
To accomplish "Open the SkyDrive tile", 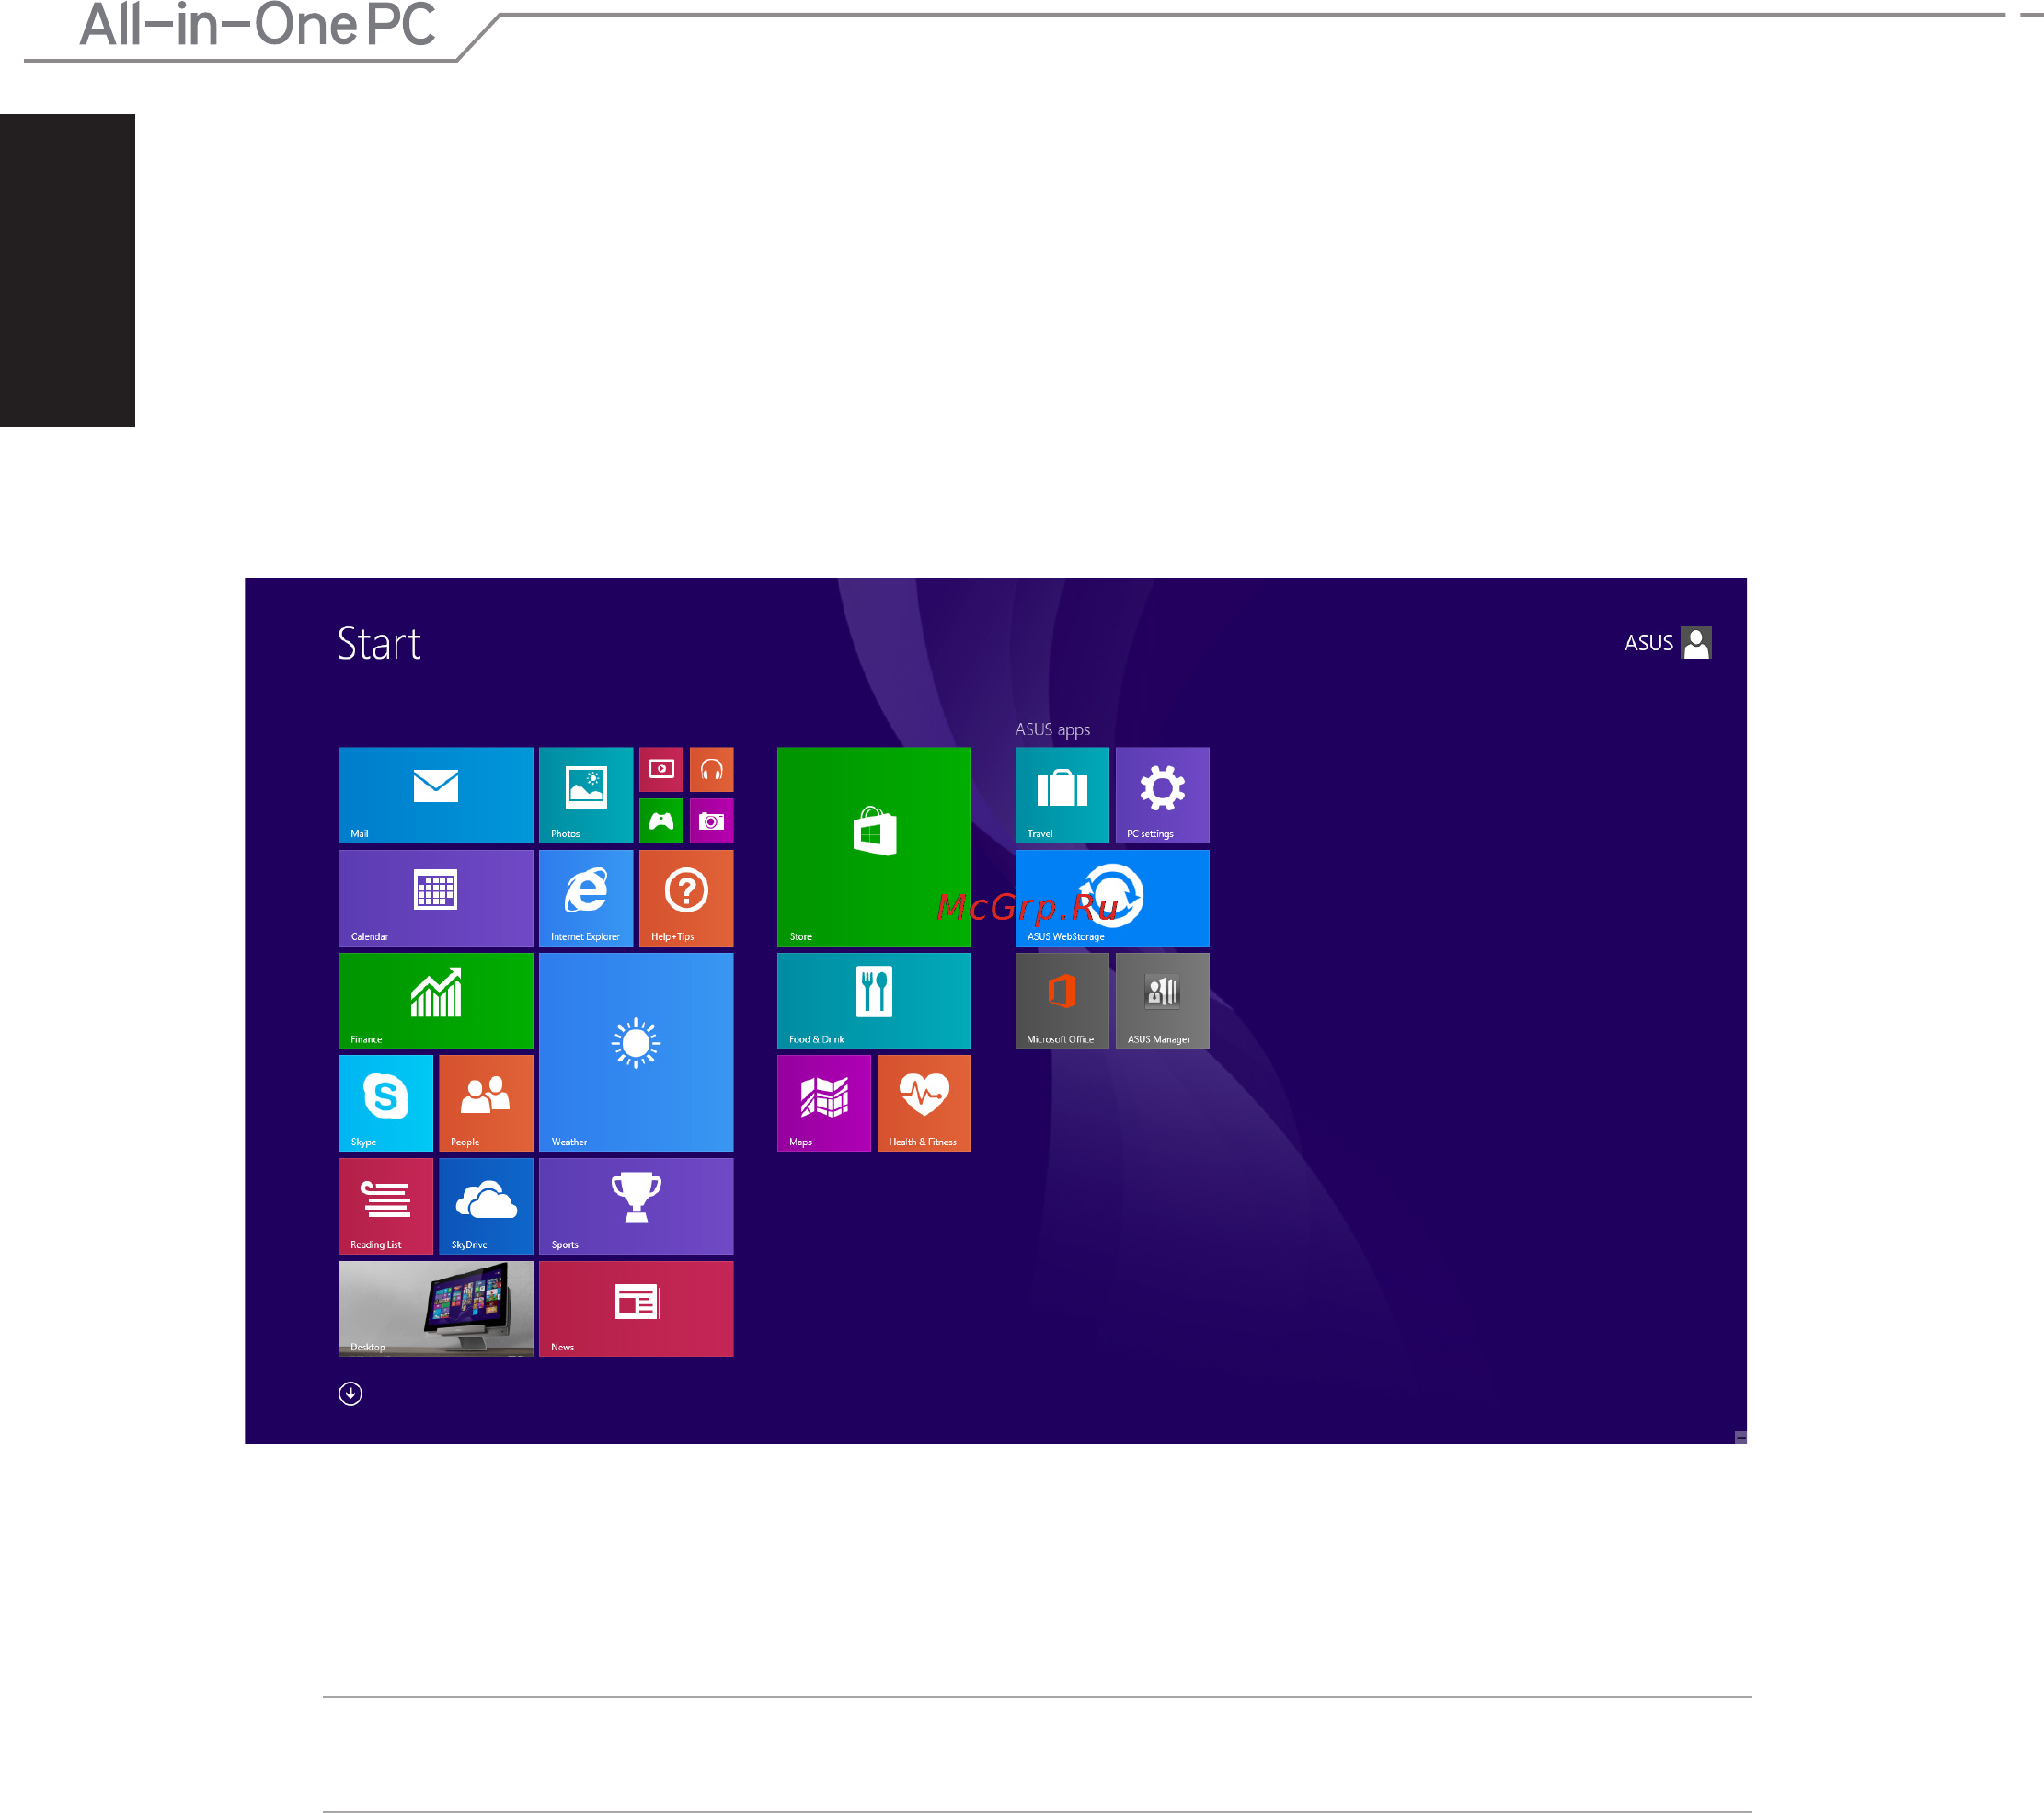I will point(486,1206).
